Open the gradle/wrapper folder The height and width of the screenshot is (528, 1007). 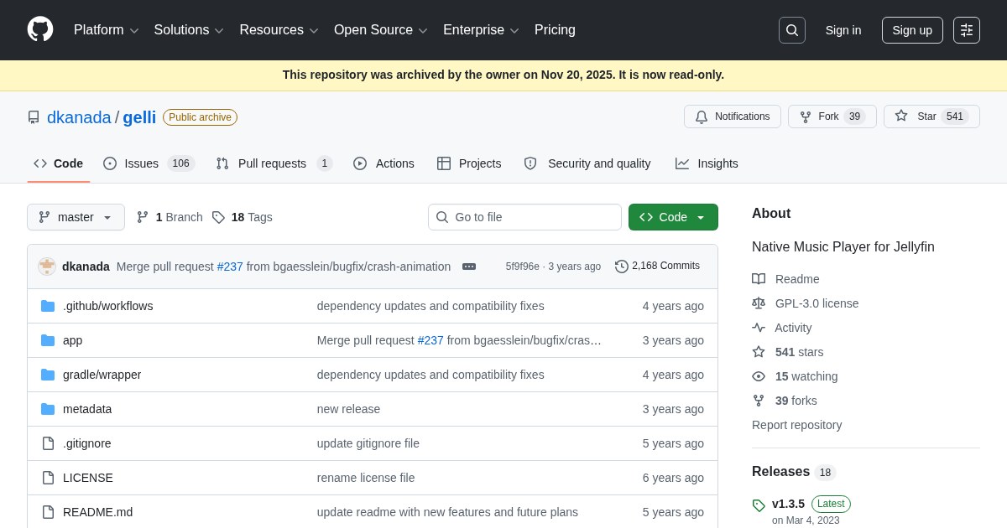pos(102,375)
